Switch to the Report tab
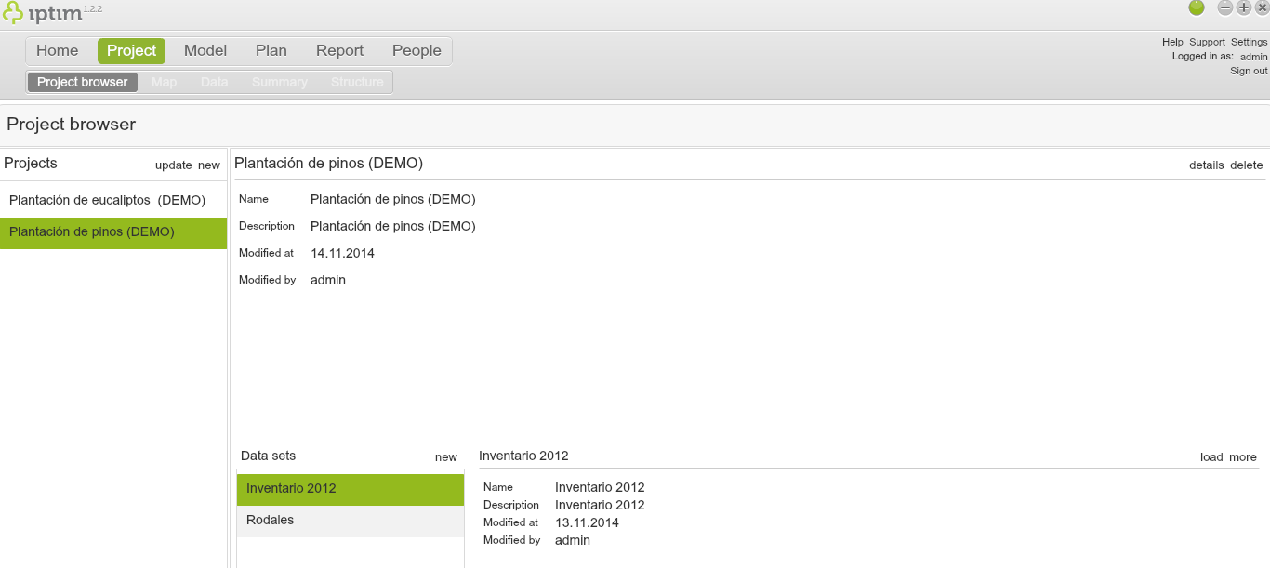Image resolution: width=1270 pixels, height=568 pixels. pos(339,50)
